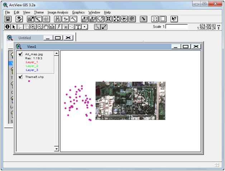Select the Pan hand tool
The height and width of the screenshot is (171, 225).
click(46, 27)
